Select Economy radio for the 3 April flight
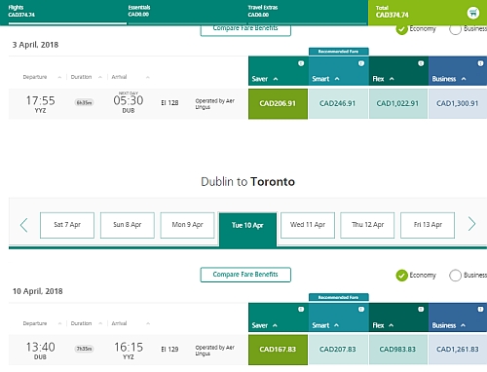 click(401, 29)
